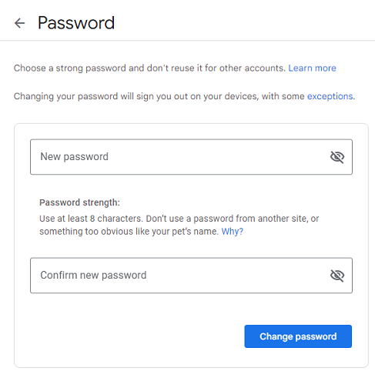Show the New password field's hidden text

click(x=337, y=157)
